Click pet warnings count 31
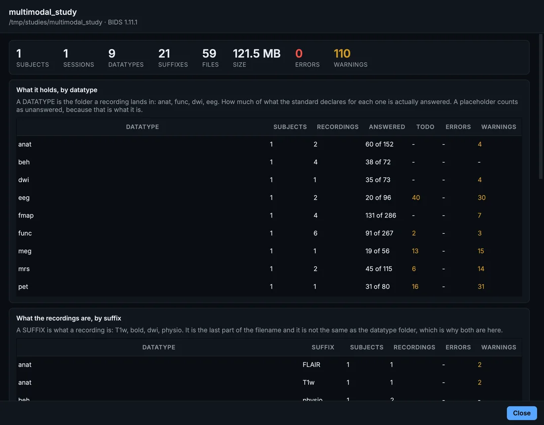This screenshot has width=544, height=425. (x=481, y=287)
